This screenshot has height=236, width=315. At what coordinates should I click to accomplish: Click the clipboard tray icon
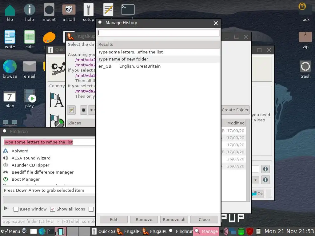pyautogui.click(x=258, y=231)
